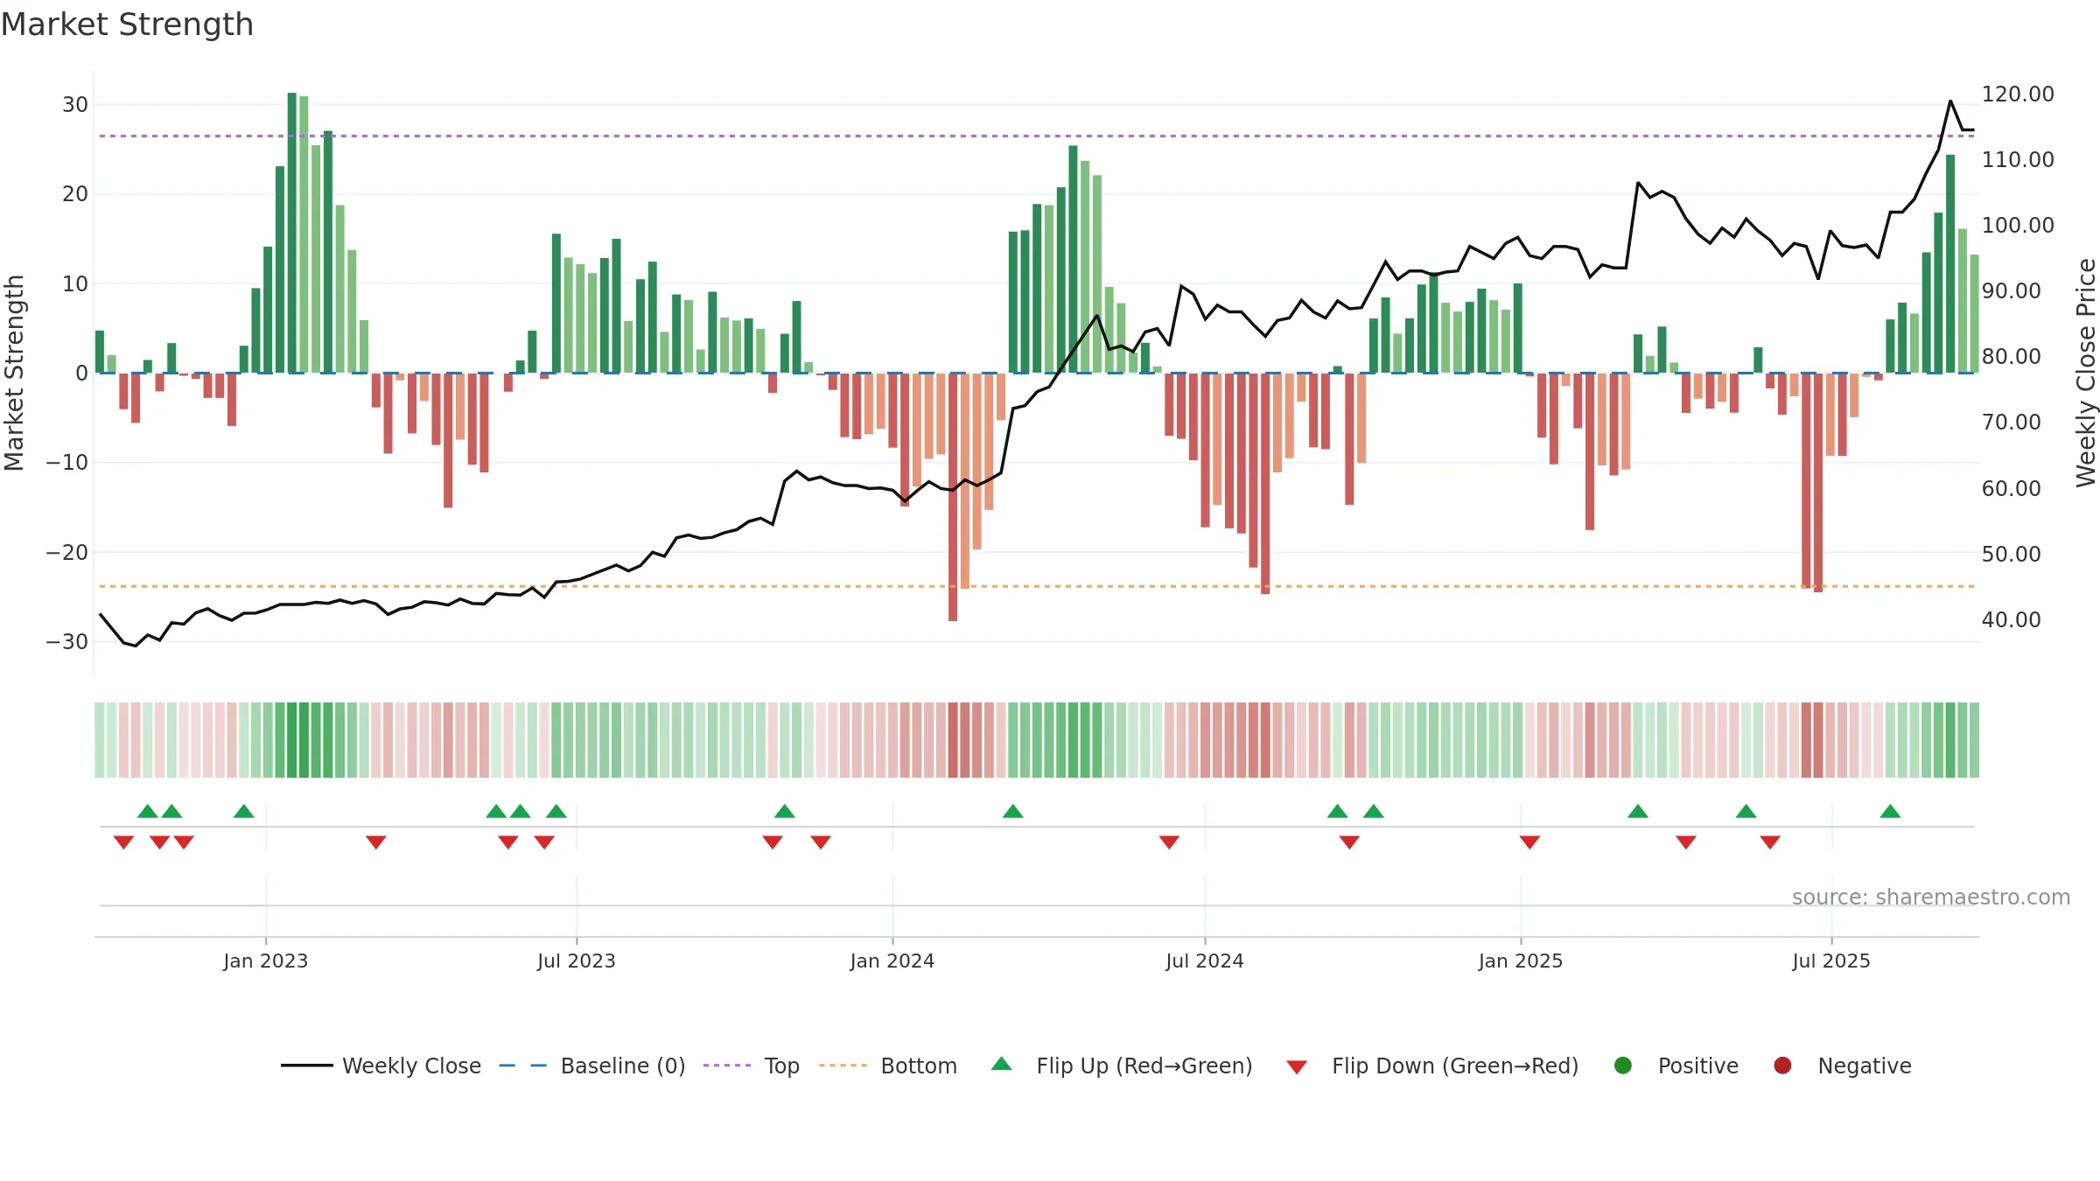Click the tallest green bar near Jan 2023
This screenshot has width=2100, height=1181.
(292, 233)
